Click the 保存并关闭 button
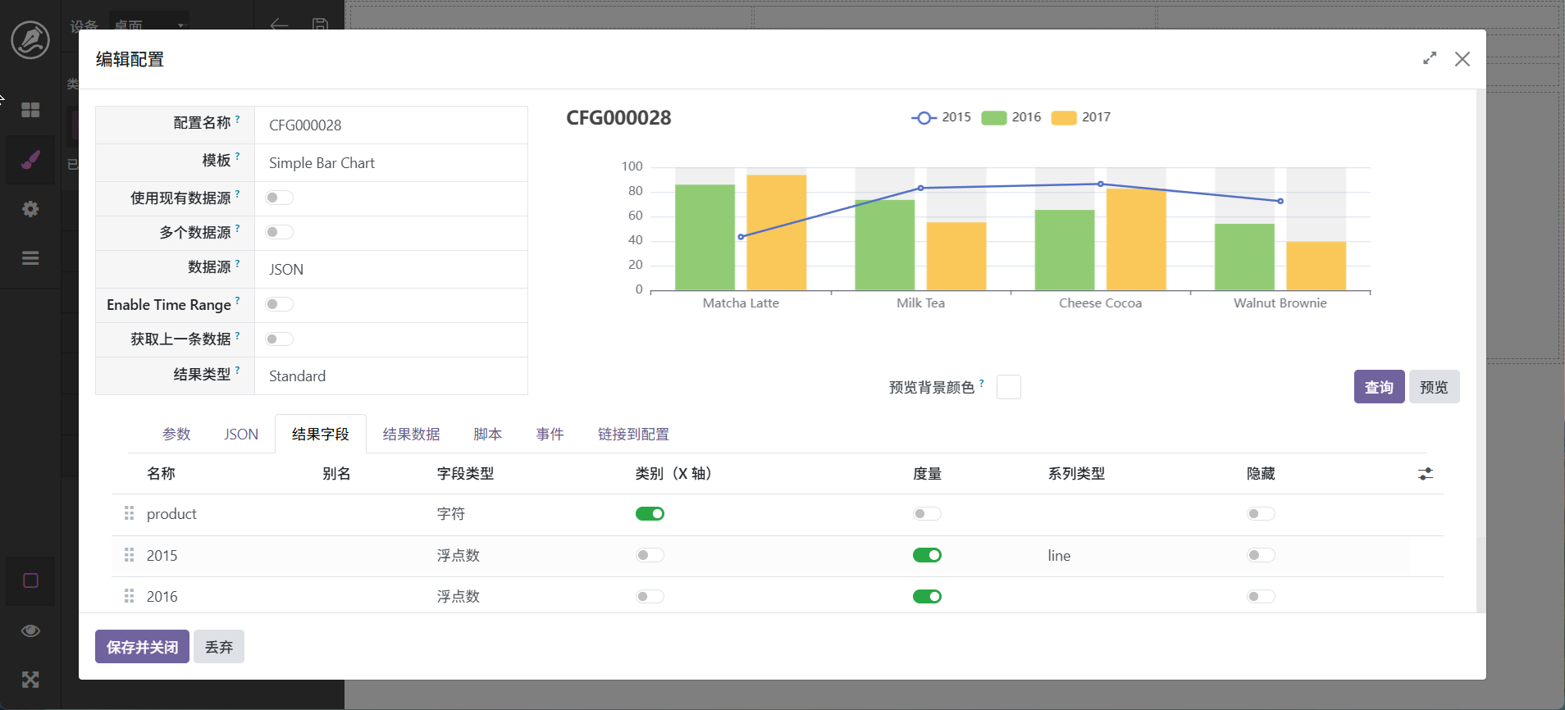Screen dimensions: 1565x710 [x=142, y=647]
